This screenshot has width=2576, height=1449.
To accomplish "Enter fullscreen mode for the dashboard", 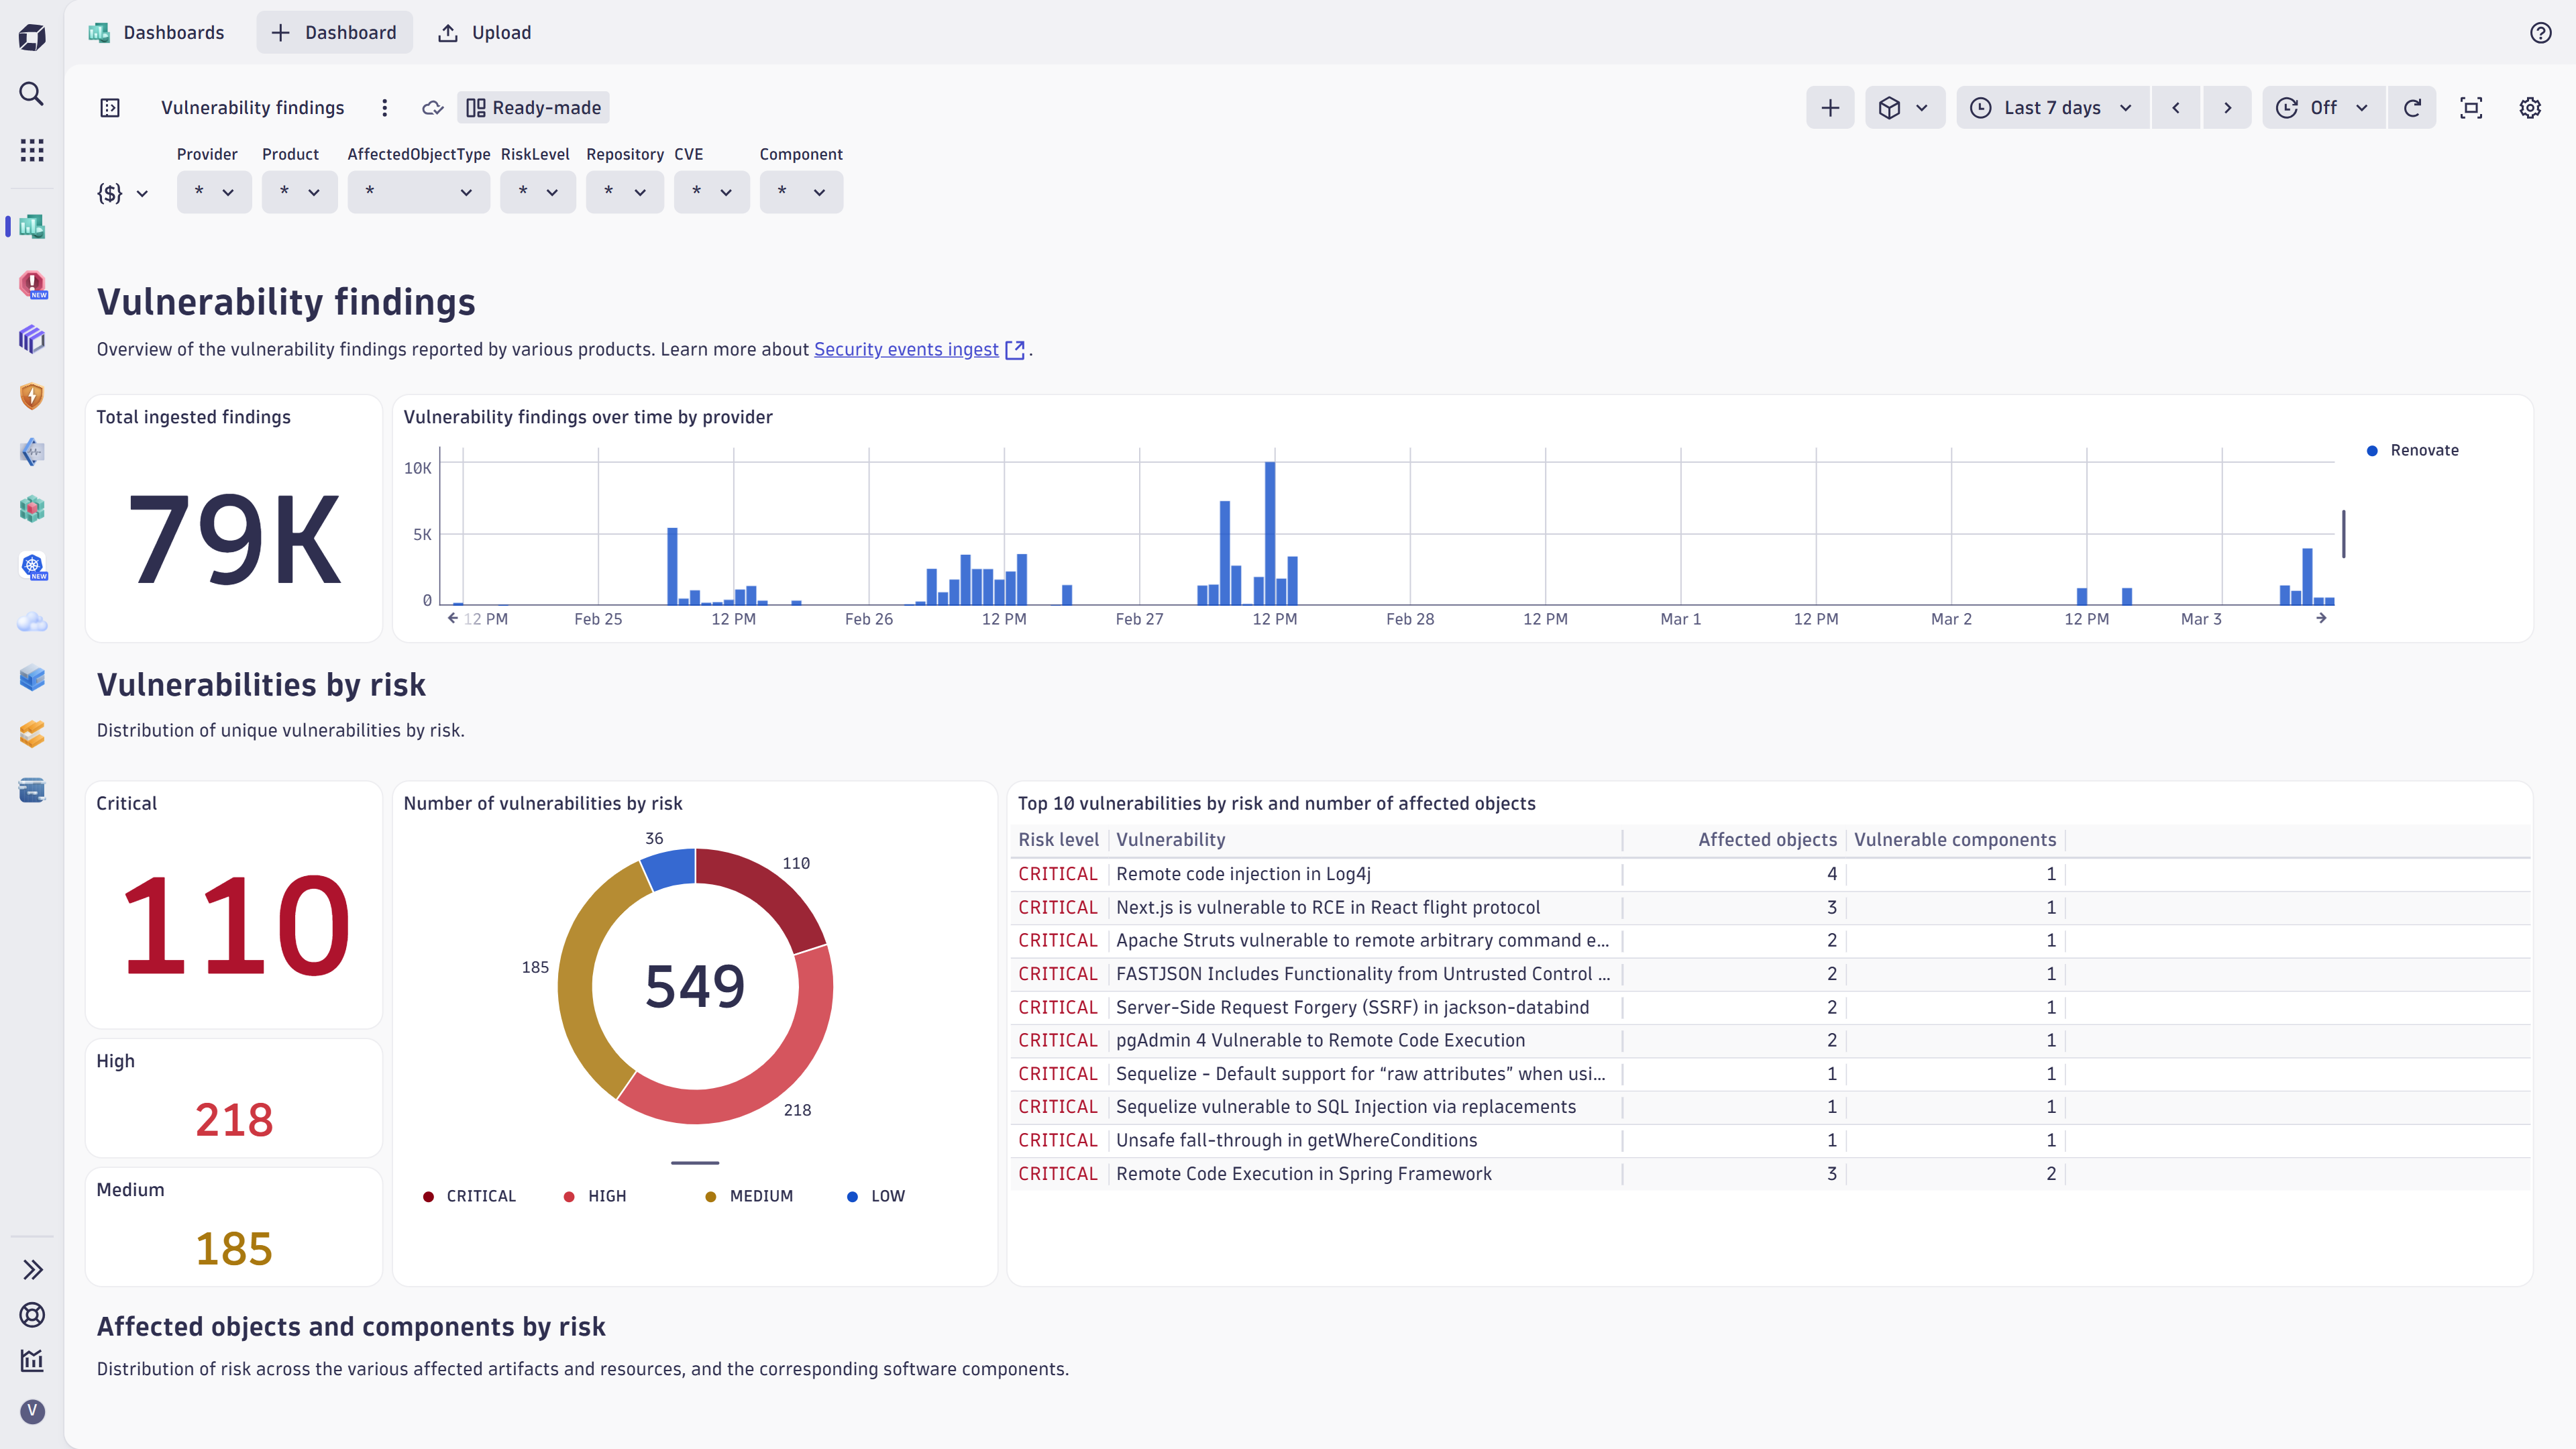I will pos(2471,107).
